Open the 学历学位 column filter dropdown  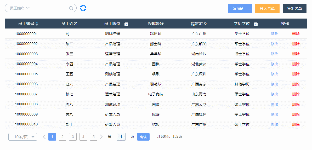[256, 24]
